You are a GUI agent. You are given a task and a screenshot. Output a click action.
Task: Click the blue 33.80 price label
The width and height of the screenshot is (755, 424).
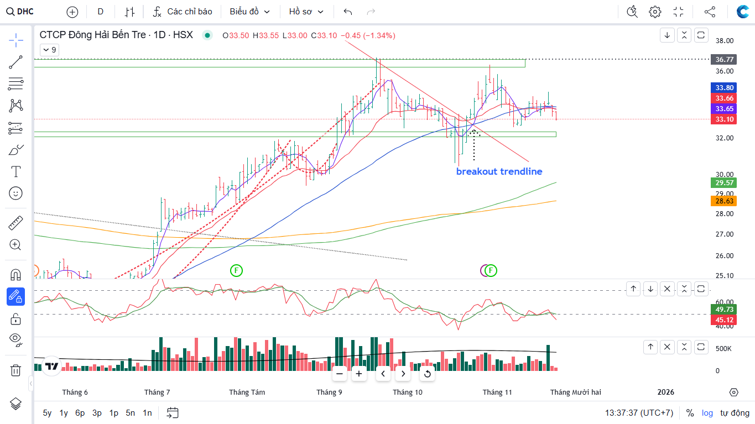(x=724, y=87)
